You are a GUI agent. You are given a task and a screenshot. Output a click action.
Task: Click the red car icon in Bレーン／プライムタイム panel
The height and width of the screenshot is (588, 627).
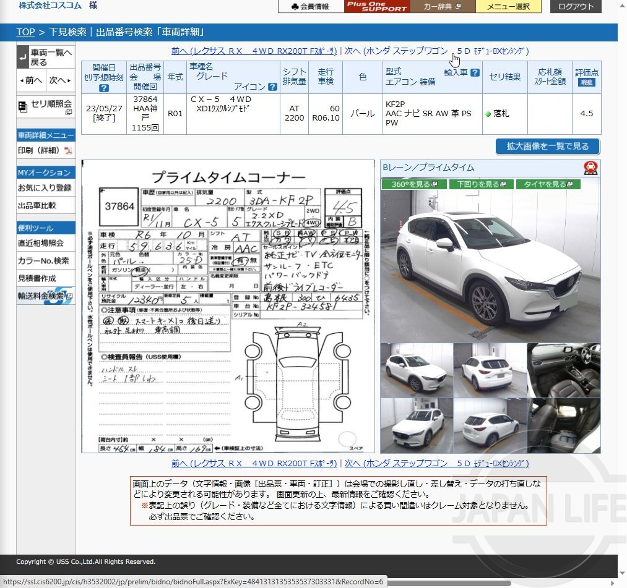tap(591, 167)
